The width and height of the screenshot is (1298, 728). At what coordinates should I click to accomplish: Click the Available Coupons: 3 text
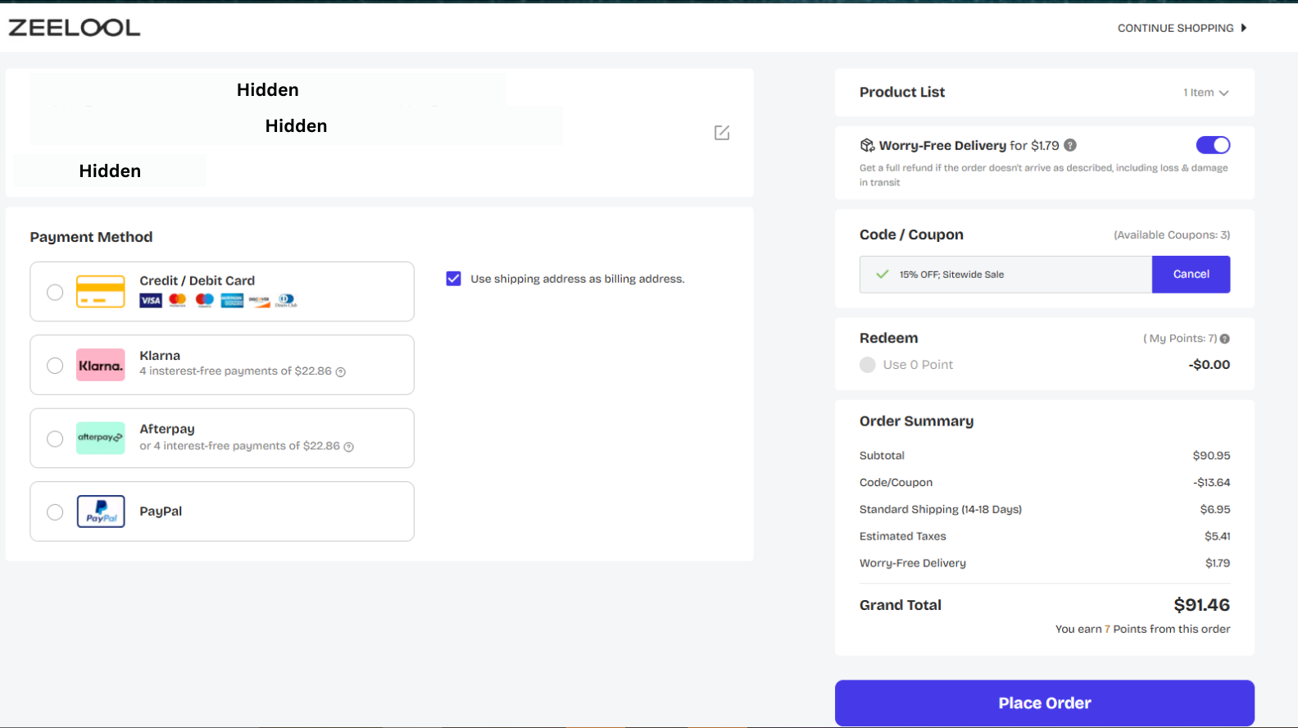[1171, 235]
